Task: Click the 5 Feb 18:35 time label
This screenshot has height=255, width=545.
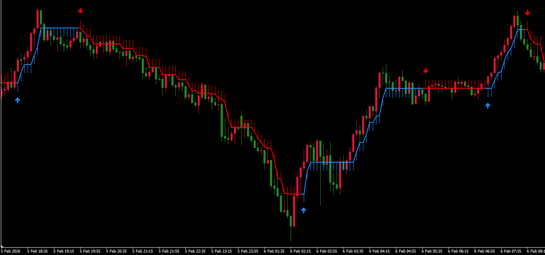Action: pos(37,251)
